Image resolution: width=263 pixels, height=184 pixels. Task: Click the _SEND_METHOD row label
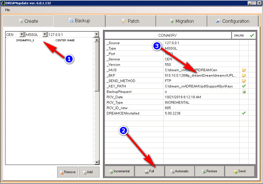click(x=121, y=81)
